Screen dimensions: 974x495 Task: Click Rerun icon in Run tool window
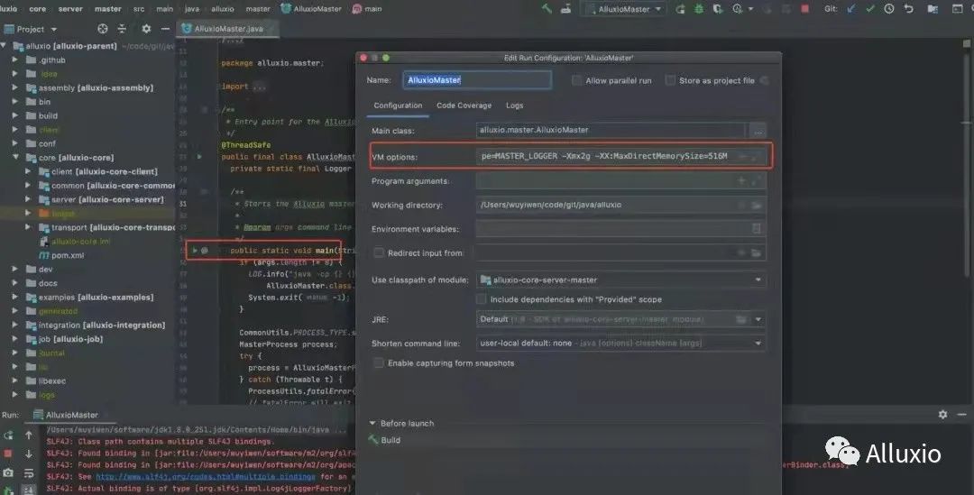[8, 435]
